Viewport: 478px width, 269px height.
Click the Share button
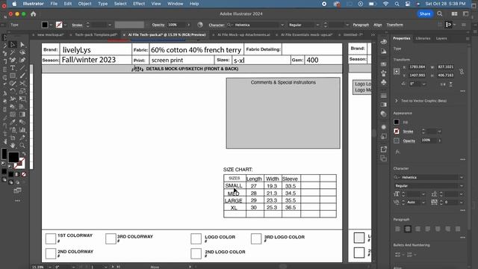click(x=425, y=13)
